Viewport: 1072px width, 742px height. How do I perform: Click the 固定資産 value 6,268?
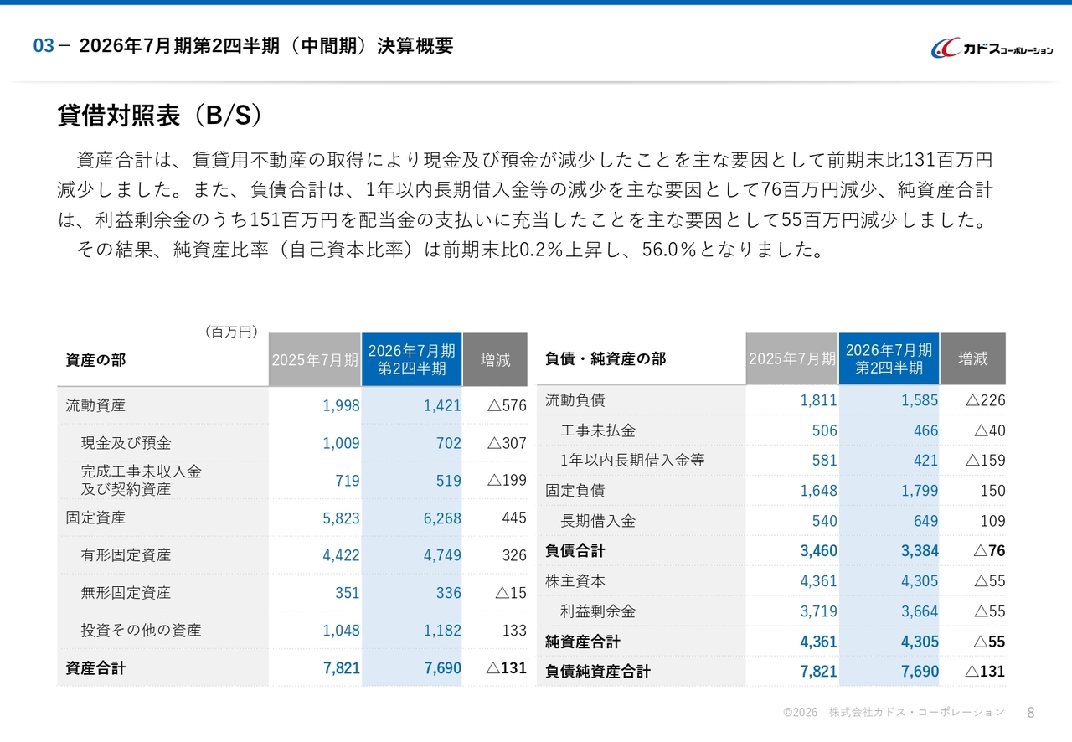click(441, 518)
